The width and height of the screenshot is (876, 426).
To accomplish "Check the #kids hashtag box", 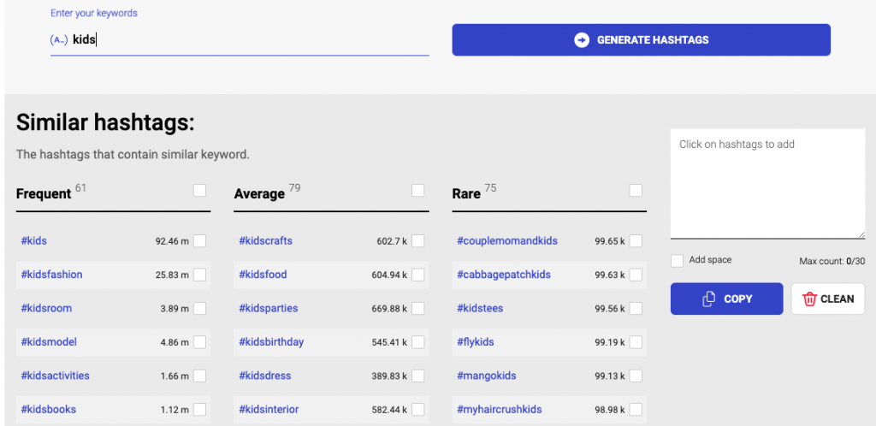I will coord(199,241).
